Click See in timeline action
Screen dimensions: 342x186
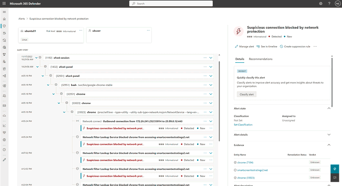point(267,46)
